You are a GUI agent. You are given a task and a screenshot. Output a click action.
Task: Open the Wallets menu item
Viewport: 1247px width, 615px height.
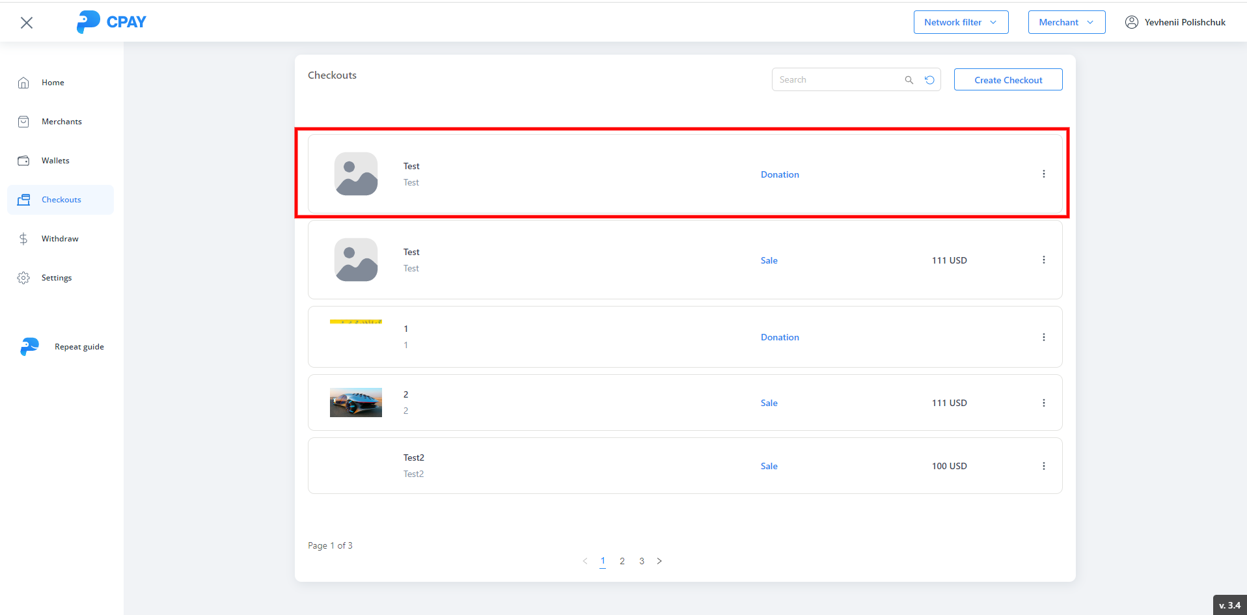(55, 161)
